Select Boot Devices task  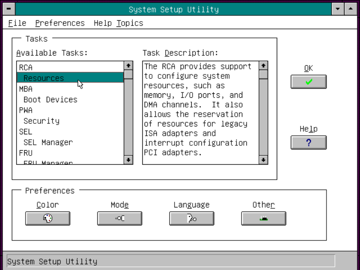[50, 100]
